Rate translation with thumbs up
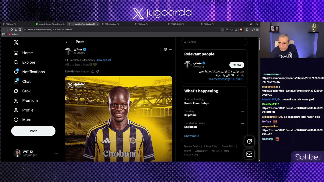This screenshot has width=324, height=182. click(93, 72)
